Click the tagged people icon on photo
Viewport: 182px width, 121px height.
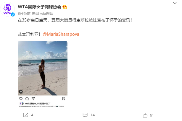[21, 91]
